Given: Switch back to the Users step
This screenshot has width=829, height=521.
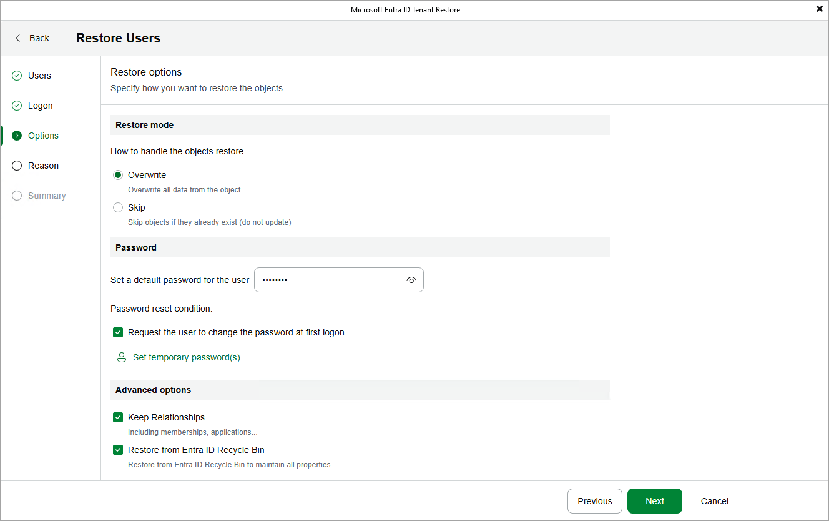Looking at the screenshot, I should [x=39, y=75].
